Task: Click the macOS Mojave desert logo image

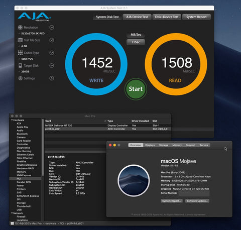Action: point(134,181)
